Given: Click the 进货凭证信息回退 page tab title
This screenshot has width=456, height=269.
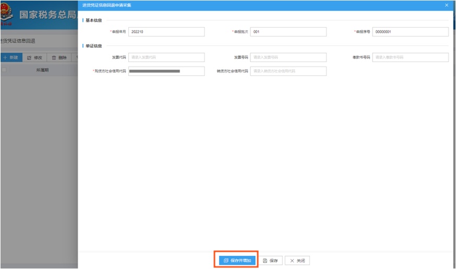Looking at the screenshot, I should pyautogui.click(x=18, y=41).
